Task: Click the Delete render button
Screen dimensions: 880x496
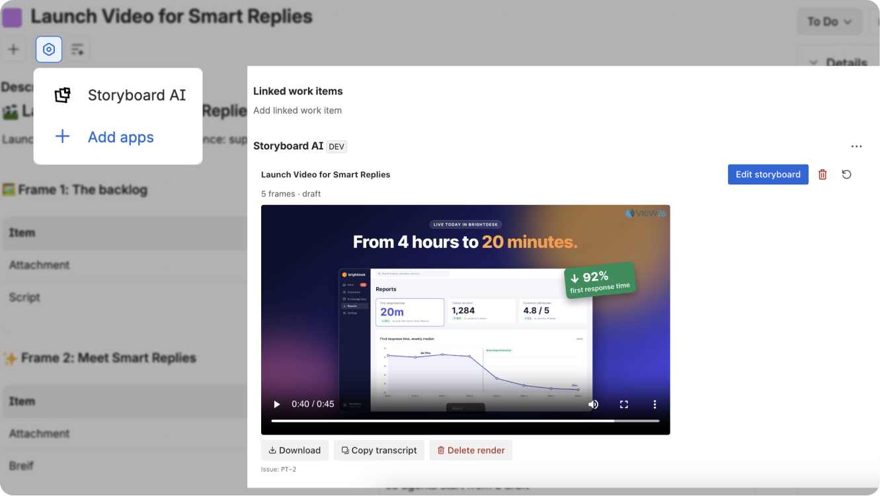Action: point(471,450)
